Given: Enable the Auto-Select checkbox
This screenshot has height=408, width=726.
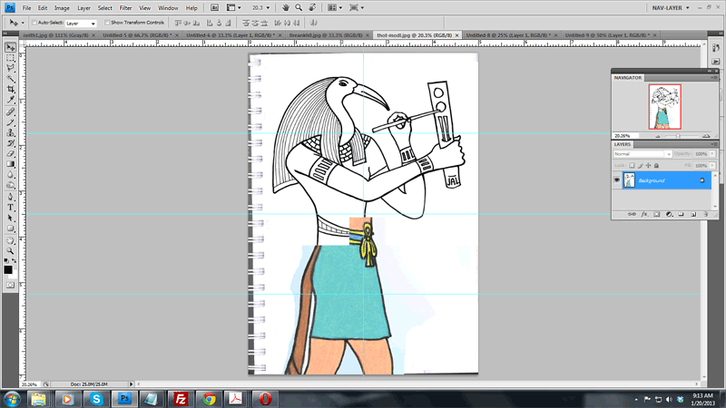Looking at the screenshot, I should 34,22.
